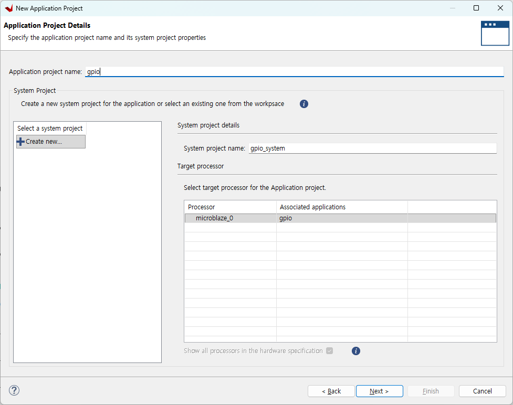Click the Associated applications column header
Screen dimensions: 513x405
click(341, 207)
